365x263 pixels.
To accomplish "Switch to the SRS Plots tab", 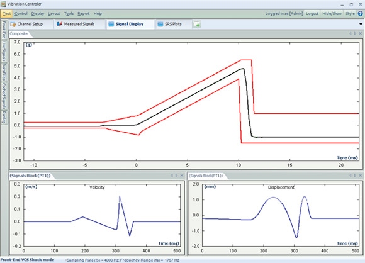I will click(174, 24).
